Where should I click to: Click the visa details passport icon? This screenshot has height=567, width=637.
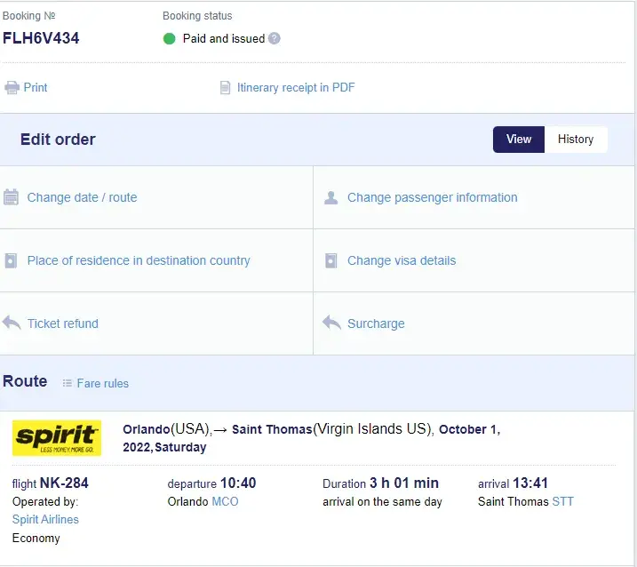pyautogui.click(x=331, y=260)
